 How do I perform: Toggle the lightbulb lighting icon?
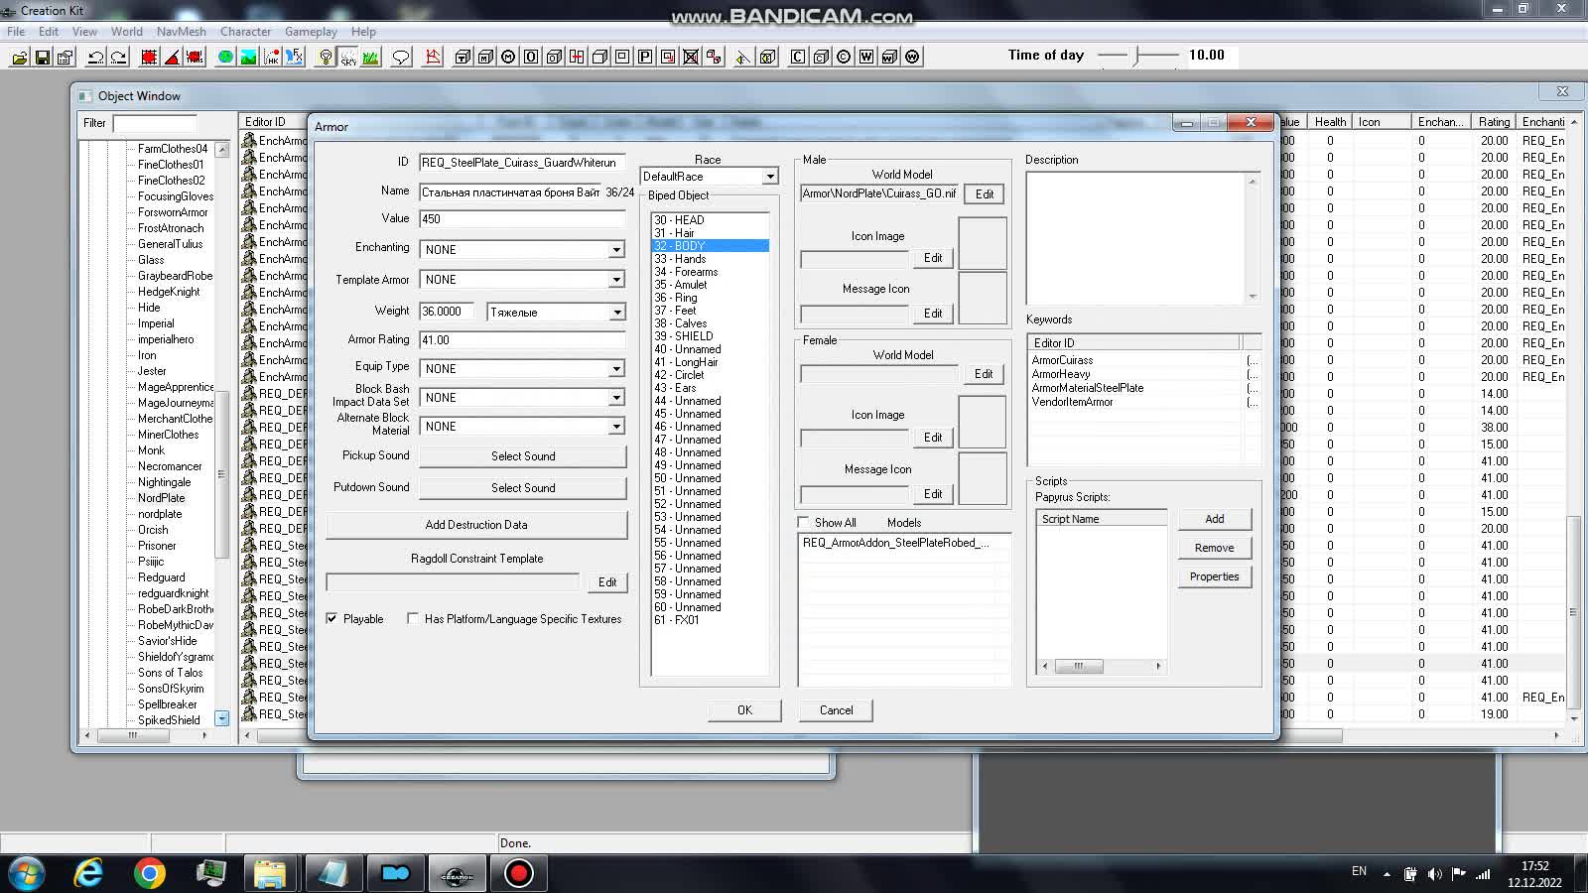pyautogui.click(x=325, y=58)
